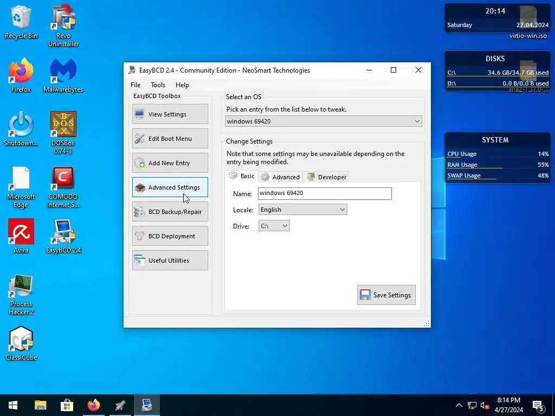
Task: Click the EasyBCD title bar app icon
Action: point(132,70)
